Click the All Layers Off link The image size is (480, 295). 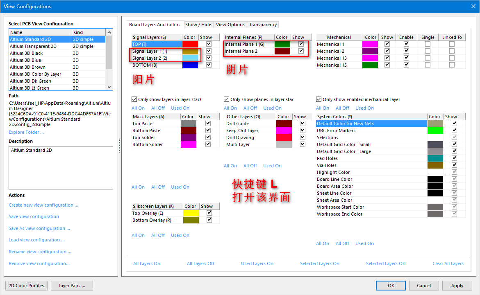[200, 263]
